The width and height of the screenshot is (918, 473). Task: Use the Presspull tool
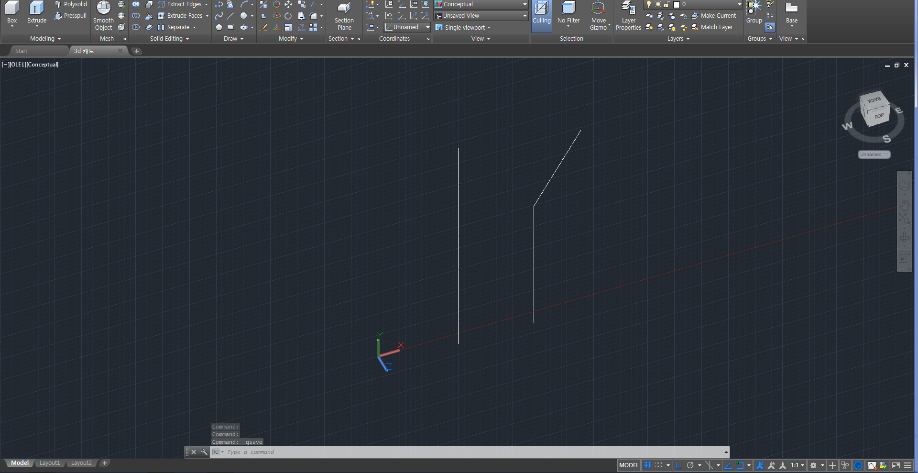coord(70,16)
